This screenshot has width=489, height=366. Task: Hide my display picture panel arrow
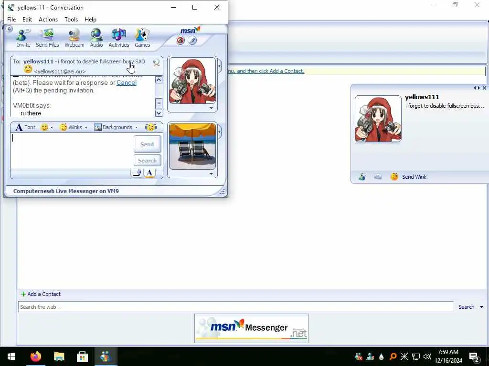click(220, 132)
